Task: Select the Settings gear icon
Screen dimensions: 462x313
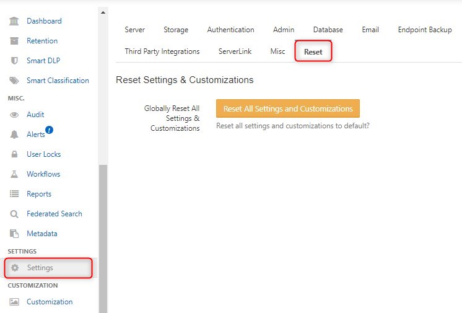Action: tap(15, 268)
